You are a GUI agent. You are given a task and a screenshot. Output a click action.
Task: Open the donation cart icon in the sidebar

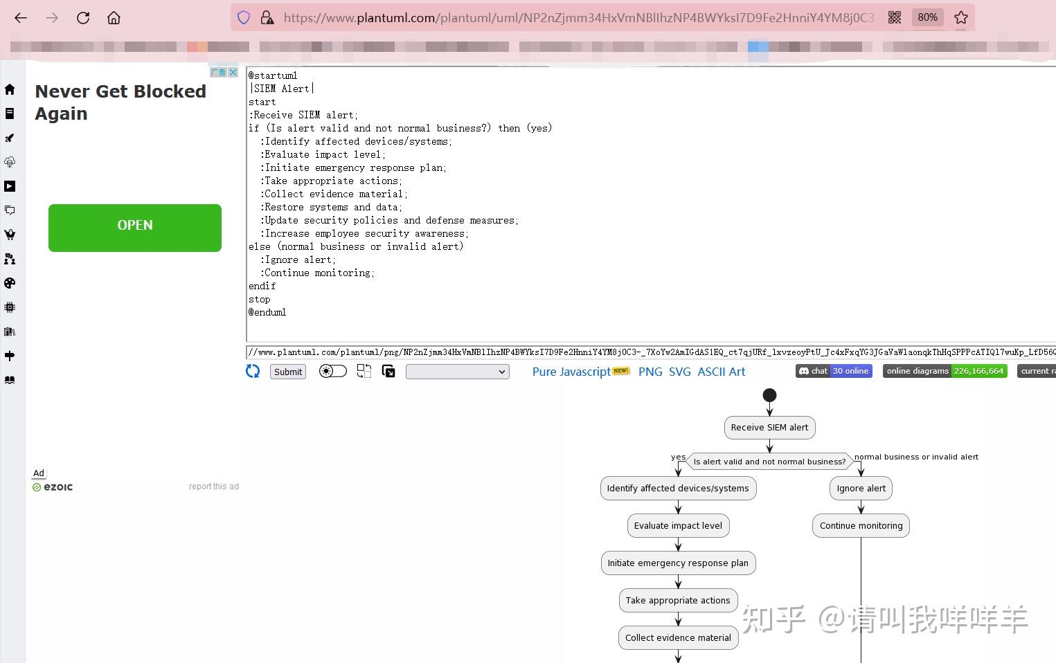point(10,234)
